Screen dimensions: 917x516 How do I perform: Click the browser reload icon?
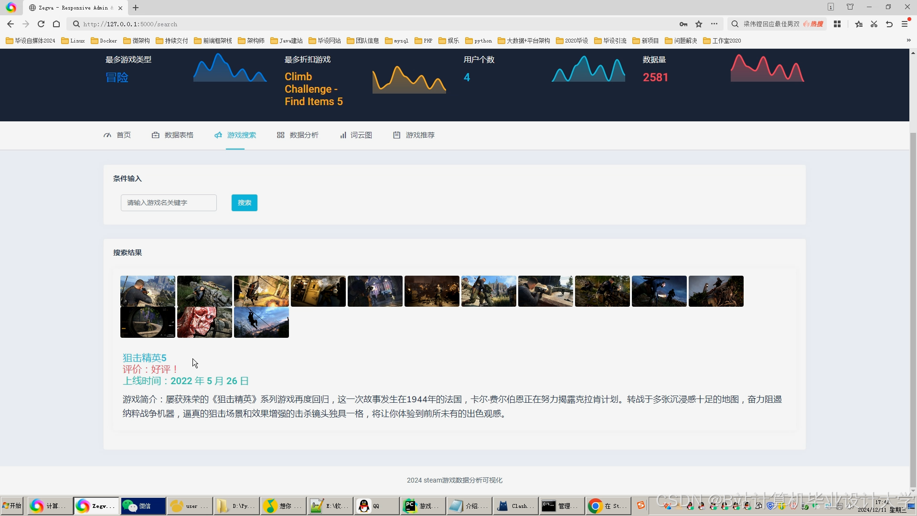coord(41,24)
